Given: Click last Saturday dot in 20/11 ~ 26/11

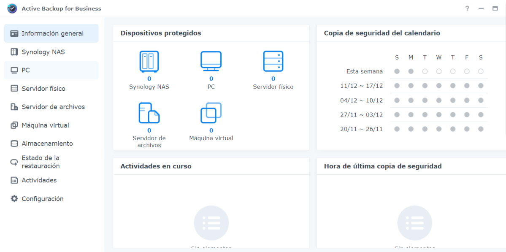Looking at the screenshot, I should 481,129.
